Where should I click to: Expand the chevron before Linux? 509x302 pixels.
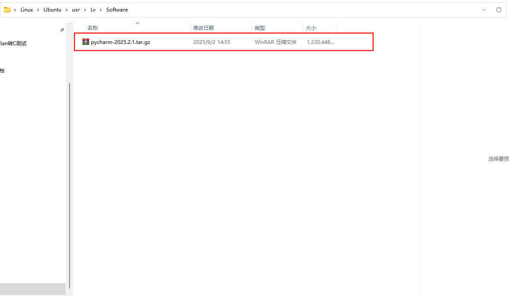(15, 10)
